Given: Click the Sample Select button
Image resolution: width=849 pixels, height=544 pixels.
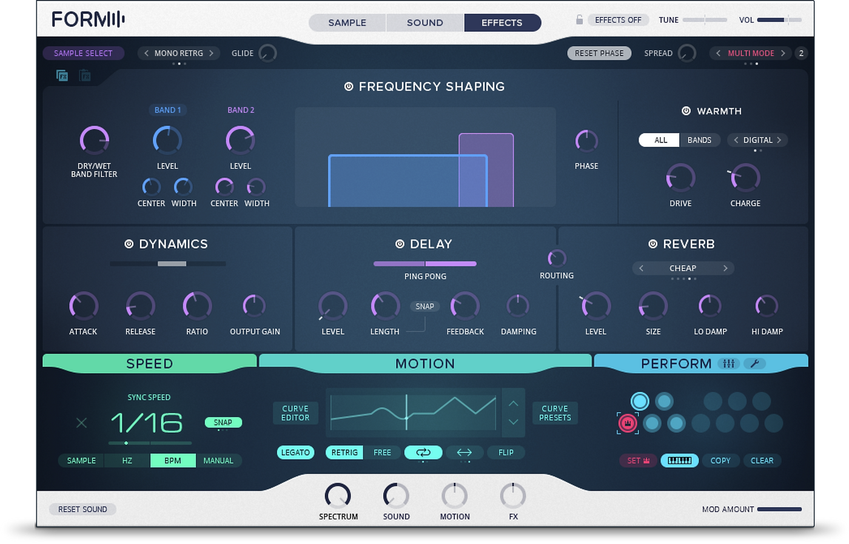Looking at the screenshot, I should (83, 53).
